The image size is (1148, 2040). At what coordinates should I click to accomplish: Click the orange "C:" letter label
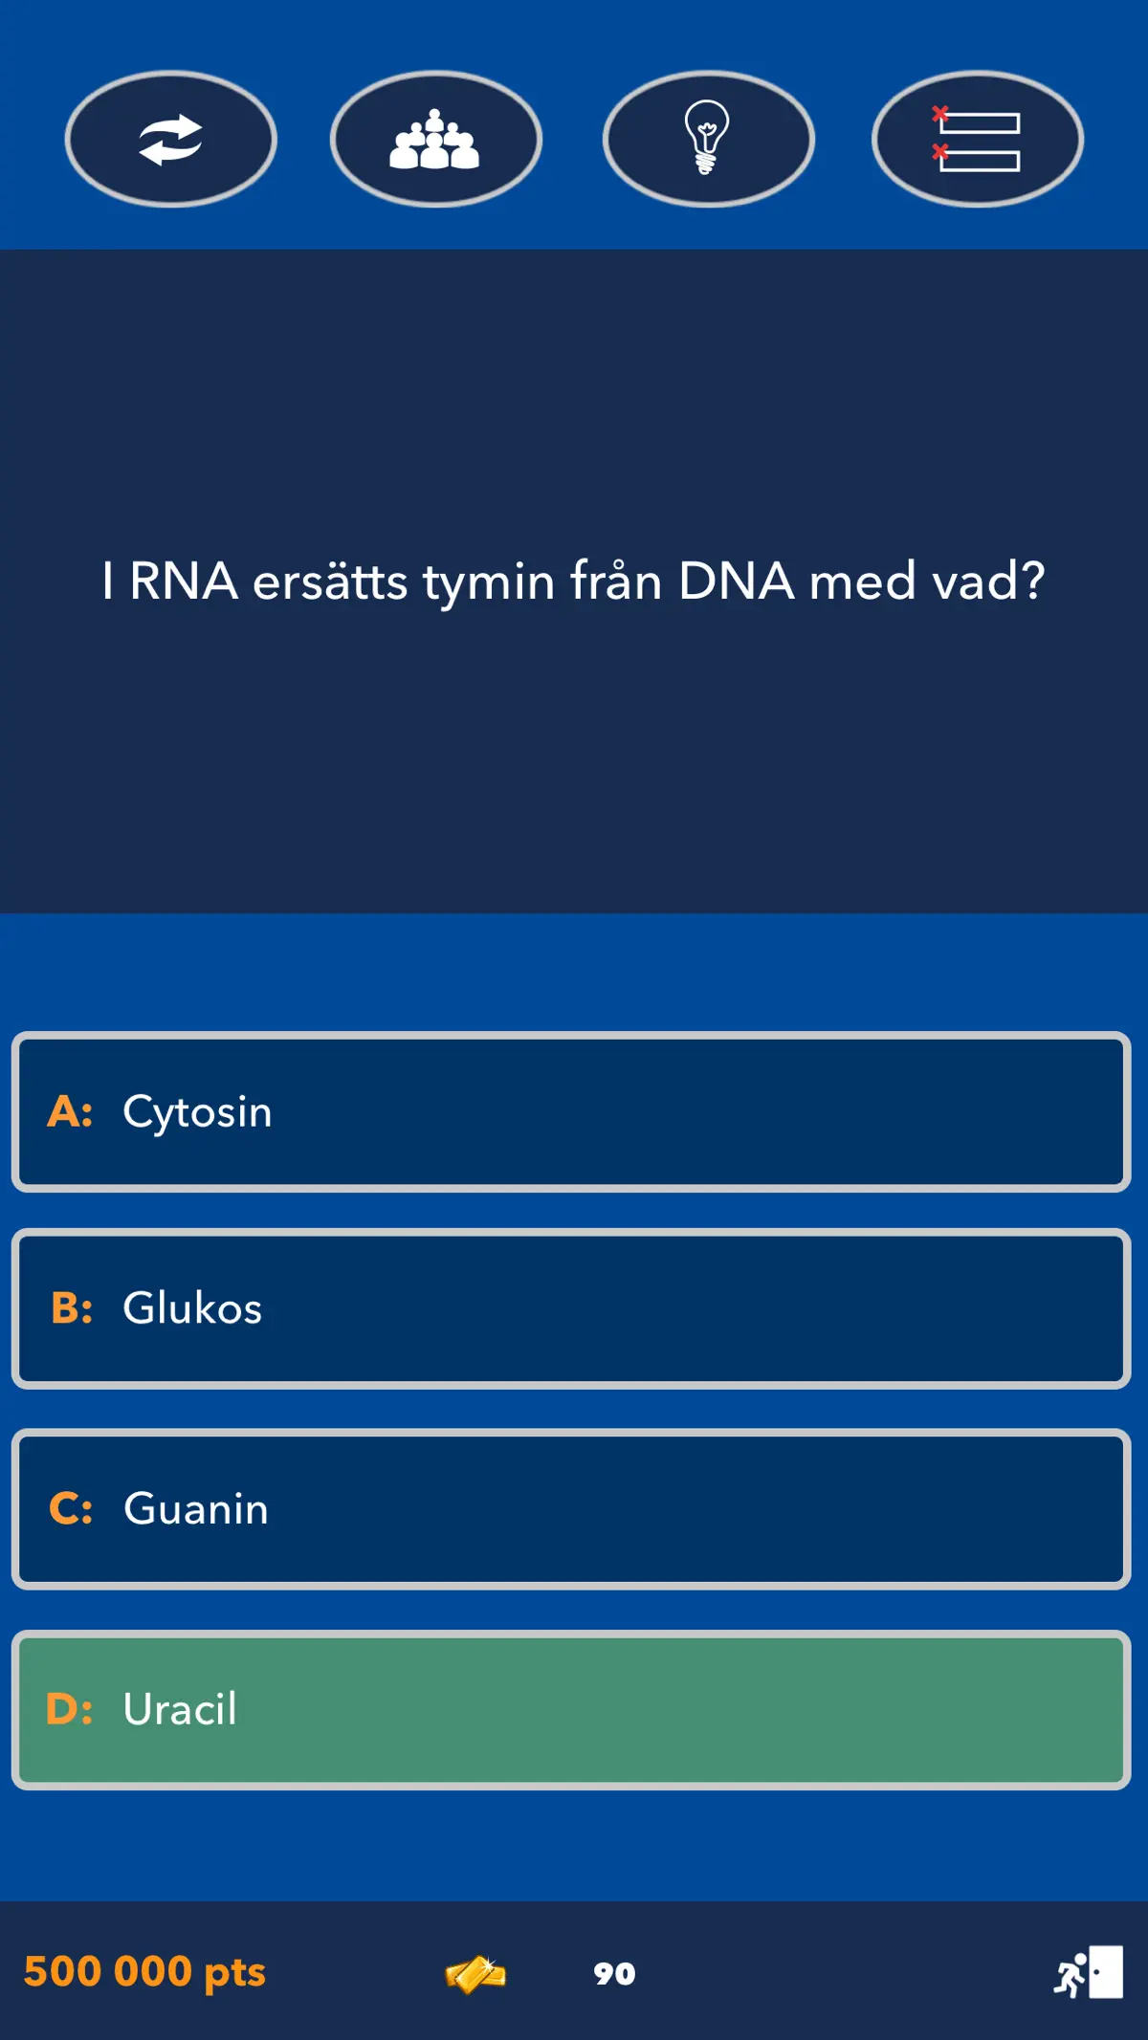click(71, 1509)
